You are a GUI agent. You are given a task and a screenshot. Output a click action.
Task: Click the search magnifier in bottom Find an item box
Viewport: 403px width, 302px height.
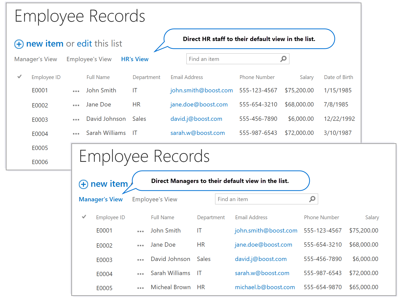click(312, 199)
